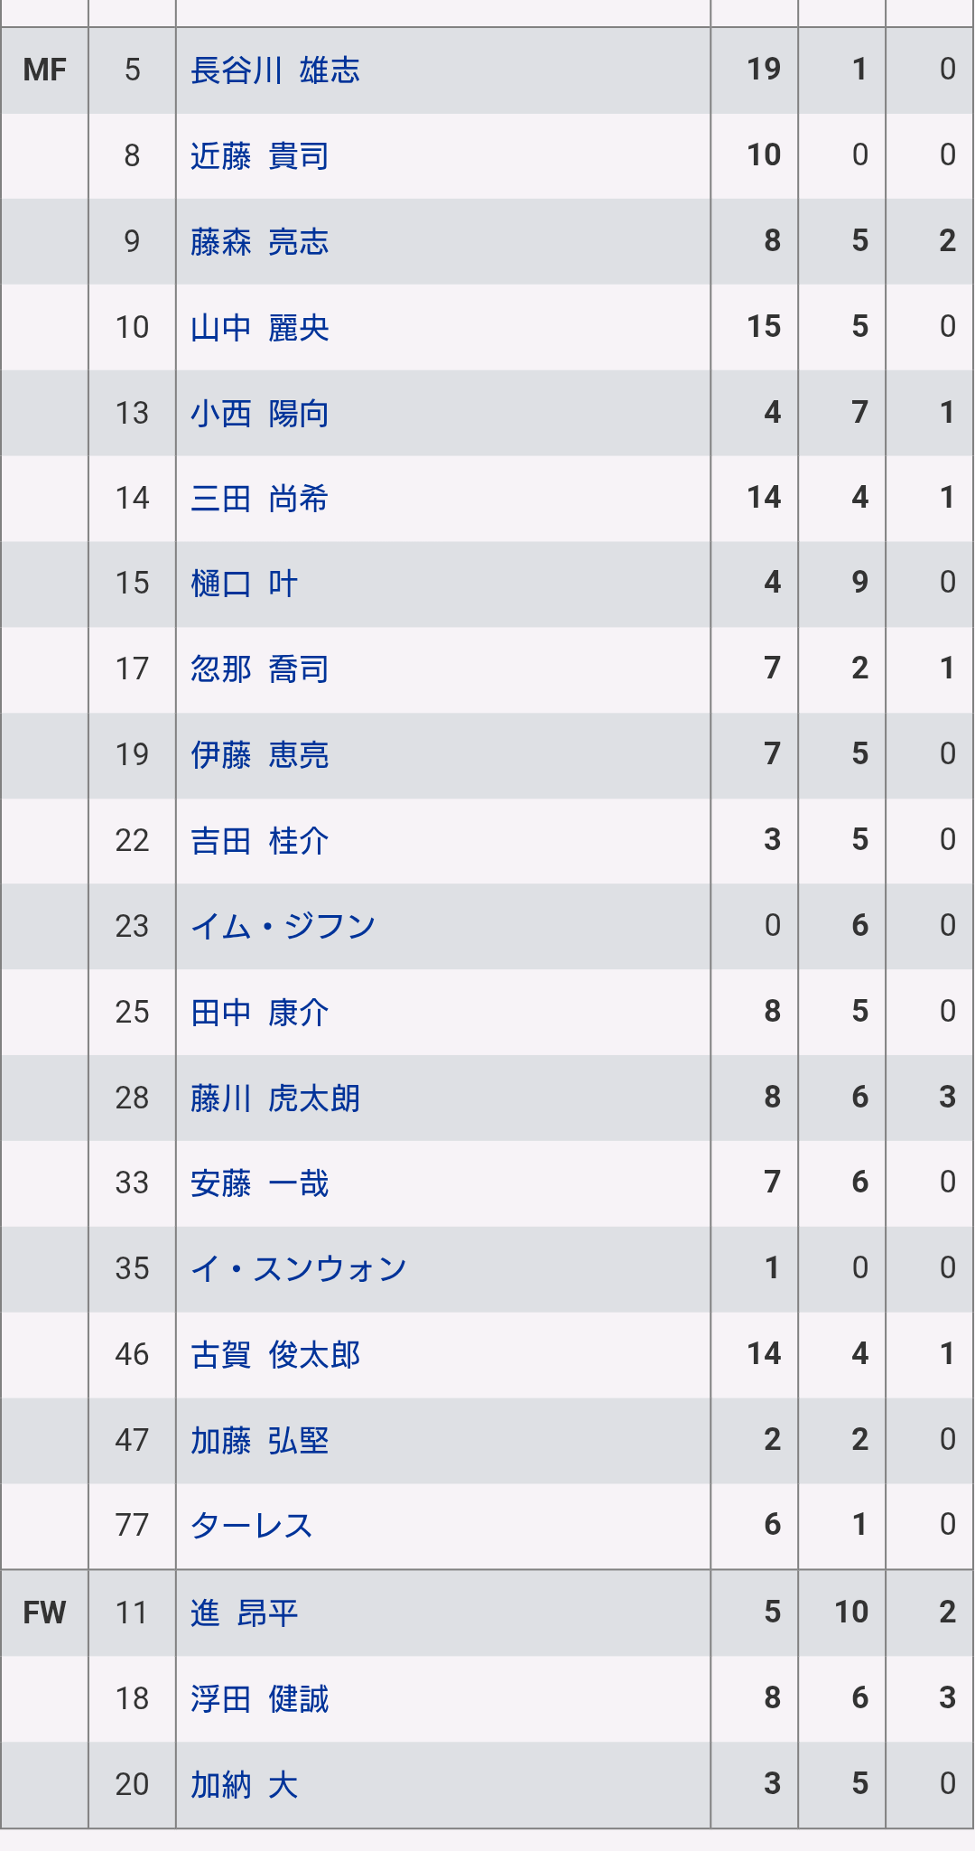Click 古賀 俊太郎 name link
This screenshot has width=975, height=1851.
point(275,1354)
